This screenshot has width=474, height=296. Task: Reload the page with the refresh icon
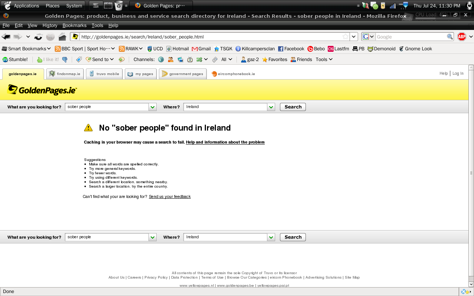(x=39, y=37)
